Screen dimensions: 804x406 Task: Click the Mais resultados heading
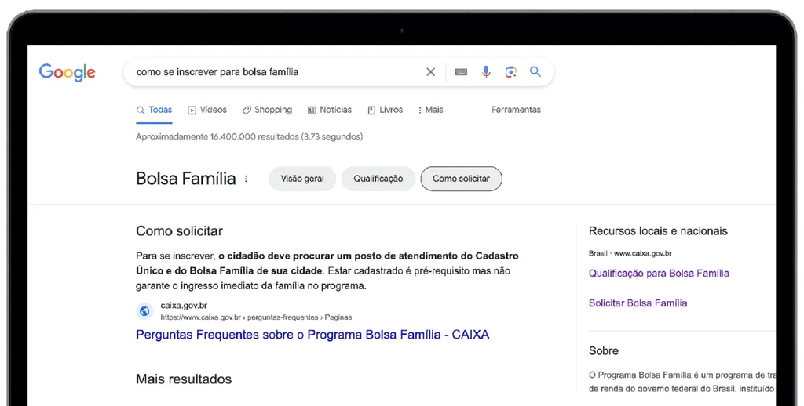[184, 379]
